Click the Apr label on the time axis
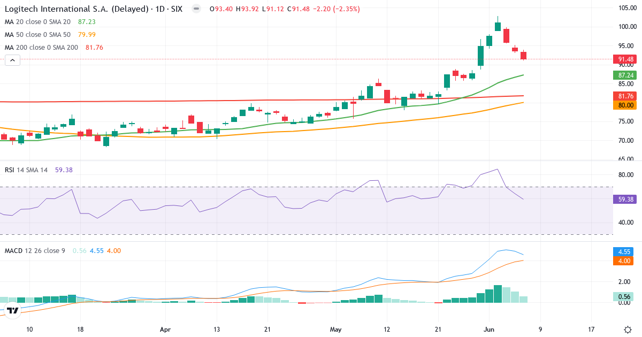The width and height of the screenshot is (642, 337). point(165,329)
